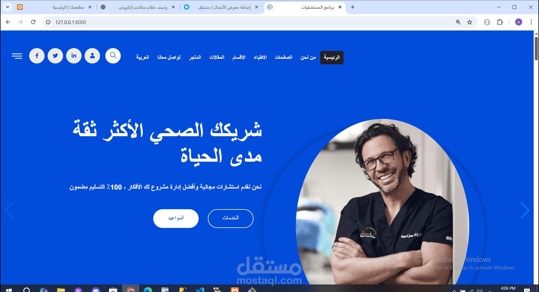Expand the العربية language dropdown

143,57
